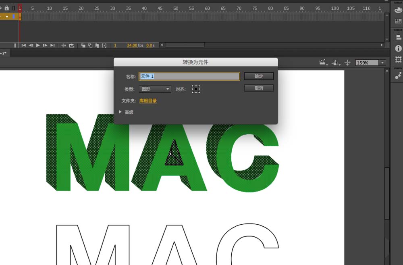Go to first frame in timeline
Screen dimensions: 403x265
23,45
